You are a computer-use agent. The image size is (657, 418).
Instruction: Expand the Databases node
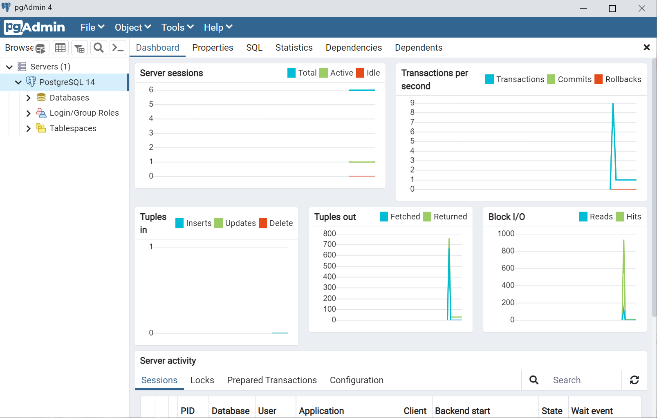[28, 98]
